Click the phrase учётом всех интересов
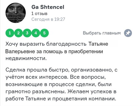Screen dimensions: 138x106 [x=37, y=77]
